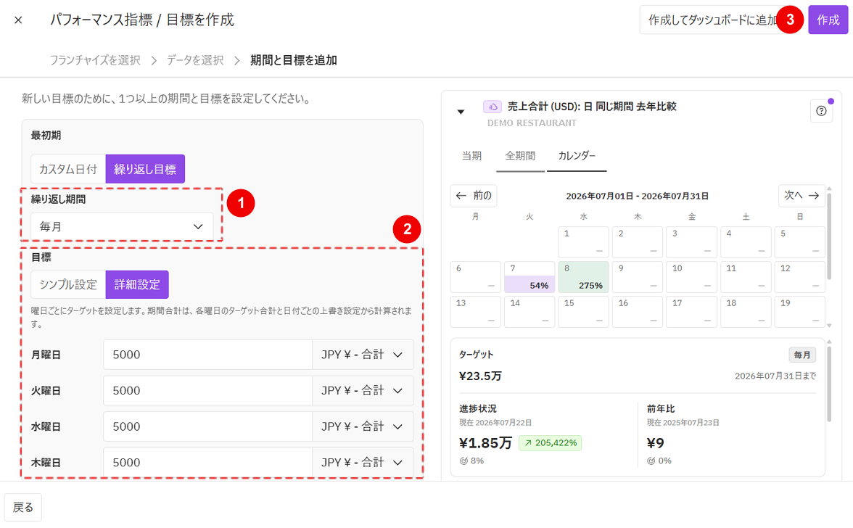853x528 pixels.
Task: Click the 木曜日 target amount field
Action: point(207,462)
